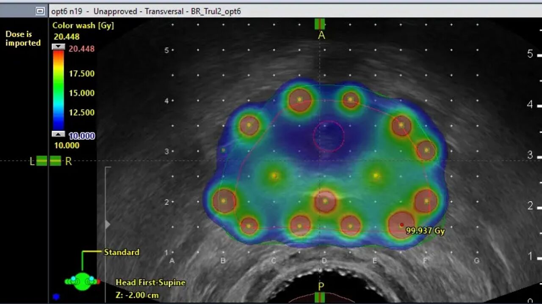The height and width of the screenshot is (304, 542).
Task: Click the right 'R' green plane marker
Action: click(55, 161)
